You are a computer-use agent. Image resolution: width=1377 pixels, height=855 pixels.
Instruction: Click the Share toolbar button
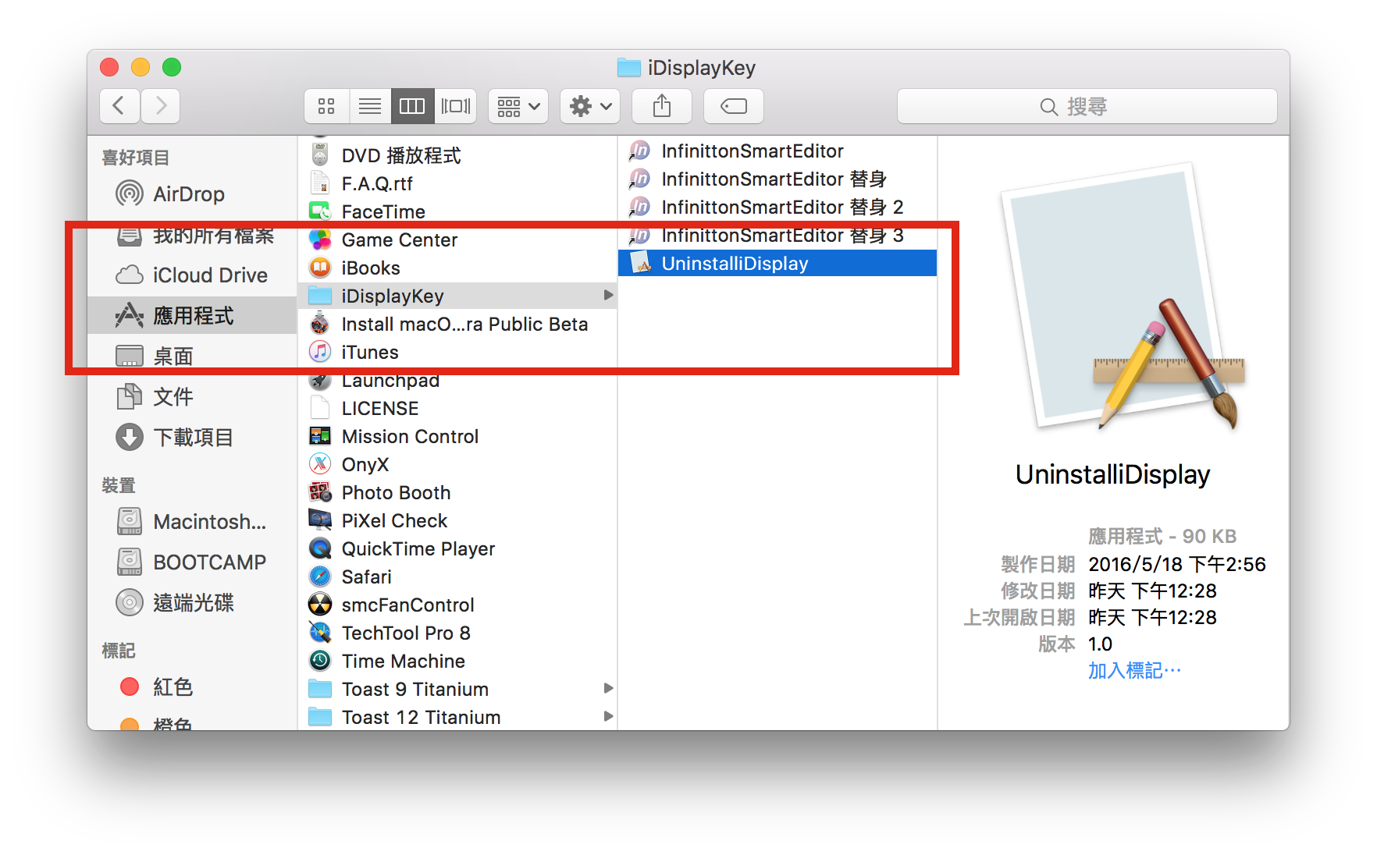point(661,106)
